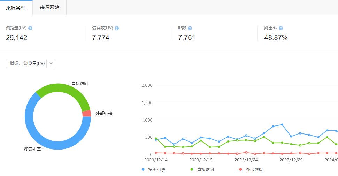The height and width of the screenshot is (176, 338).
Task: Click the 7,761 IP count value
Action: pyautogui.click(x=187, y=38)
